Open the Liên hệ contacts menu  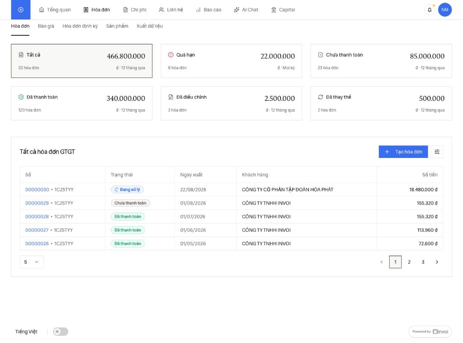tap(171, 10)
